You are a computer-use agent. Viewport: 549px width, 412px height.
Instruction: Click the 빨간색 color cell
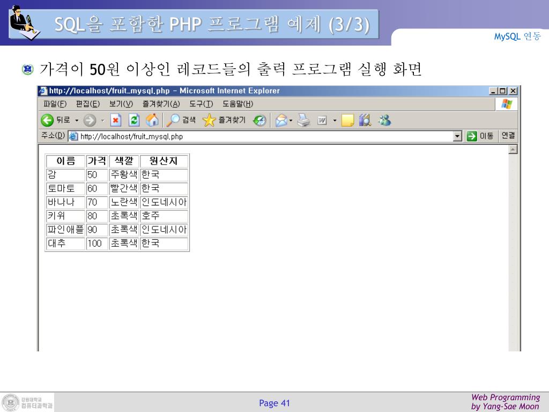(x=124, y=188)
